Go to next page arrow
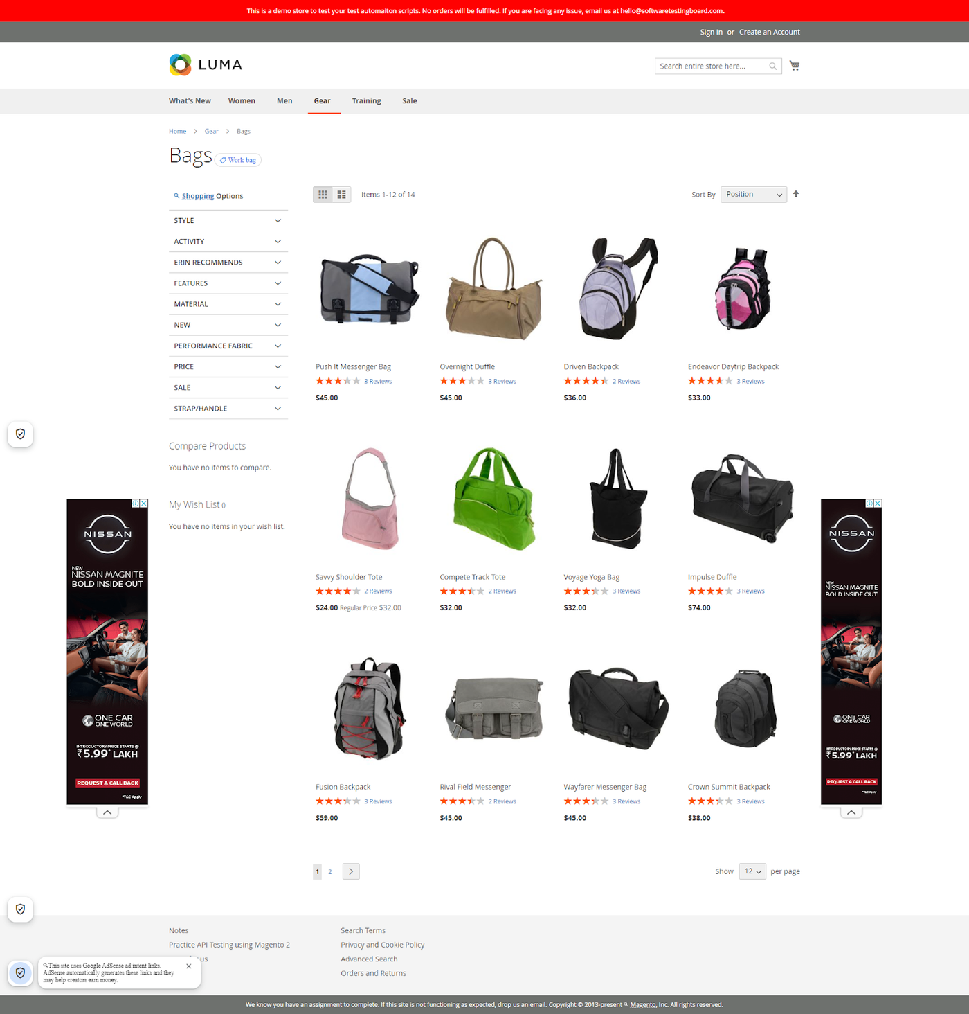 [x=351, y=871]
